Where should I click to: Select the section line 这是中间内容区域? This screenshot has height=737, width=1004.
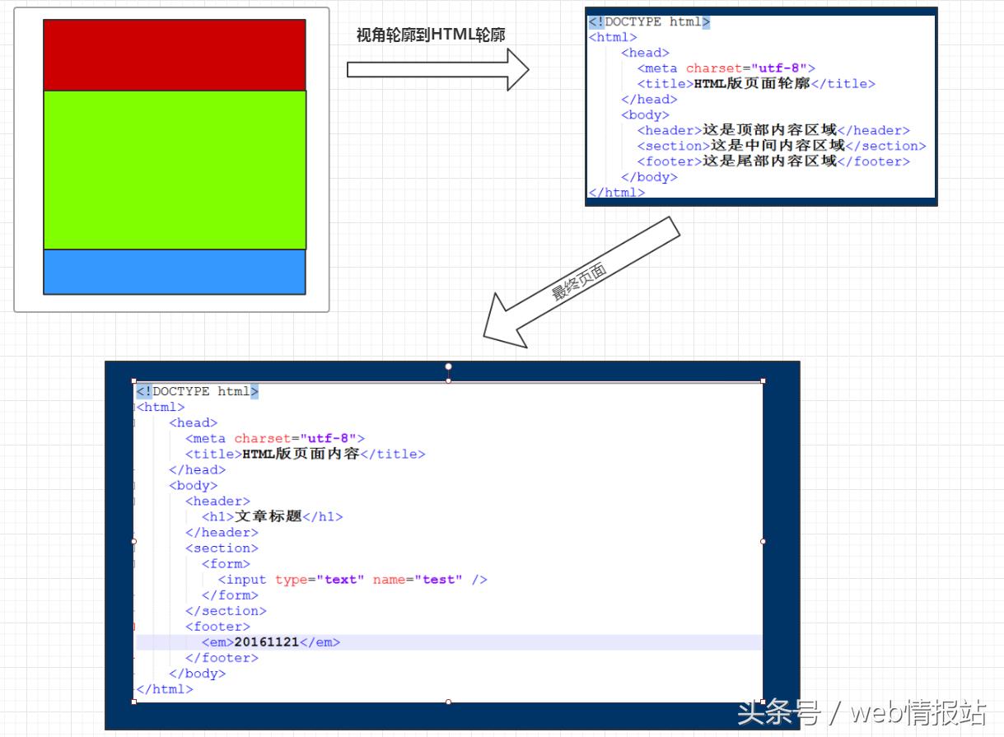(x=781, y=146)
